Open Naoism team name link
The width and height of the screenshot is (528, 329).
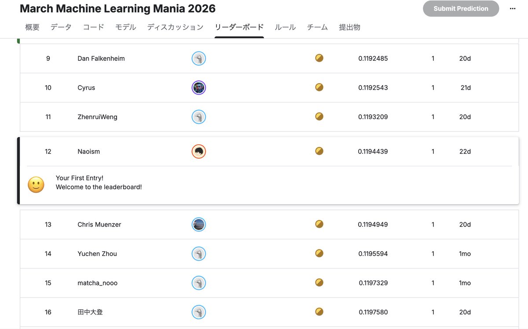89,152
